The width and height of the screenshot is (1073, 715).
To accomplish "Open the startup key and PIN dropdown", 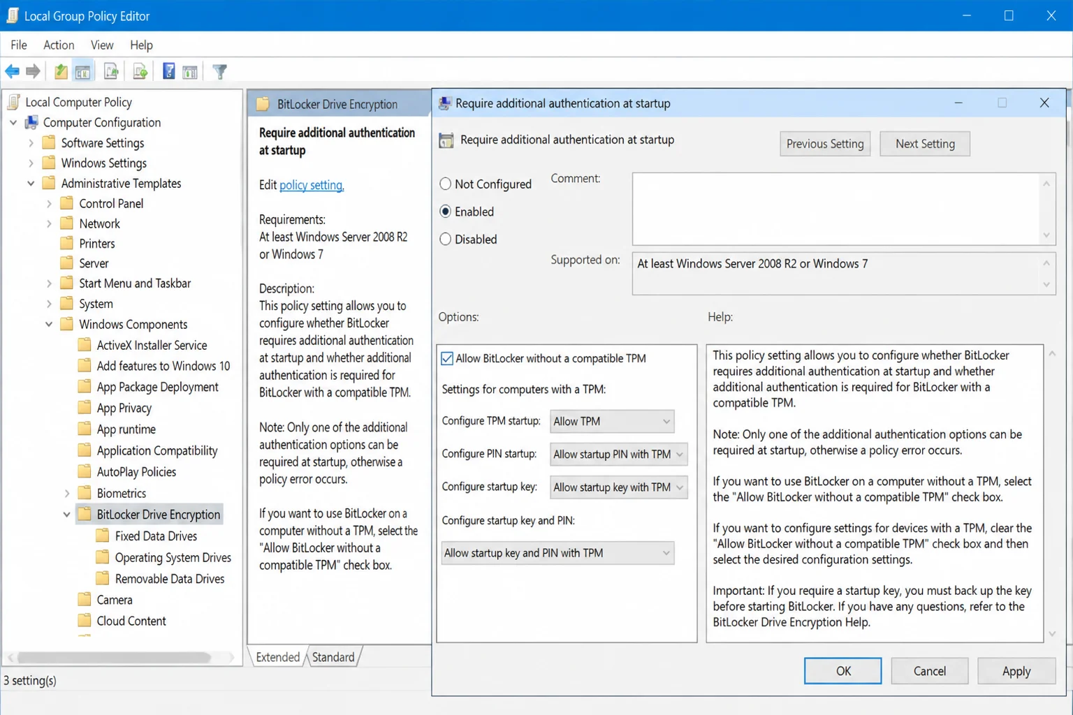I will coord(557,553).
